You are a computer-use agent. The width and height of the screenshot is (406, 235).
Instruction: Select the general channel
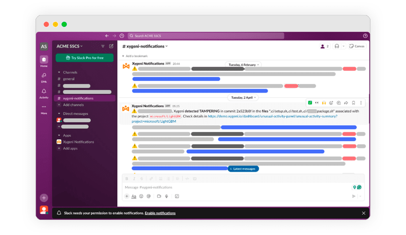coord(69,79)
